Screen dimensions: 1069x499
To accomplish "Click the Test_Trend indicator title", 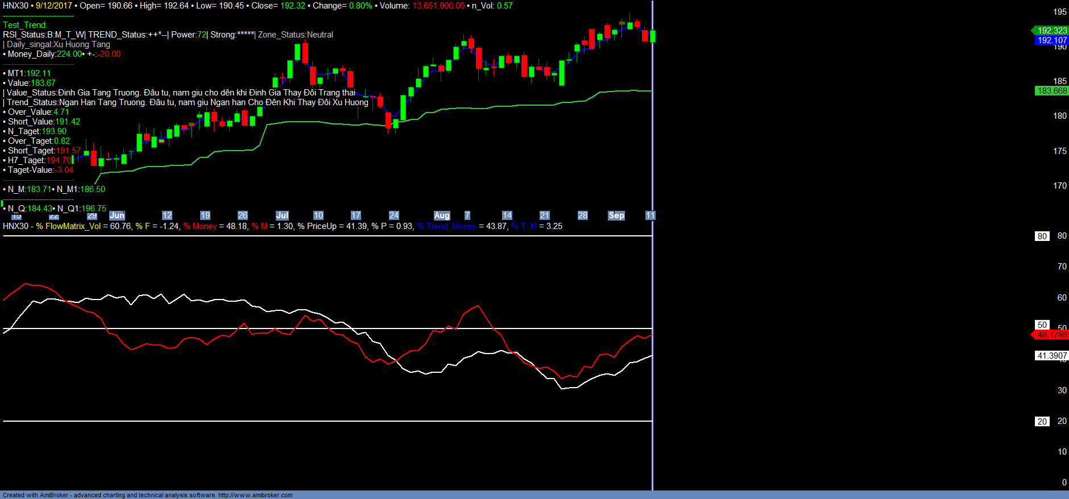I will point(25,25).
